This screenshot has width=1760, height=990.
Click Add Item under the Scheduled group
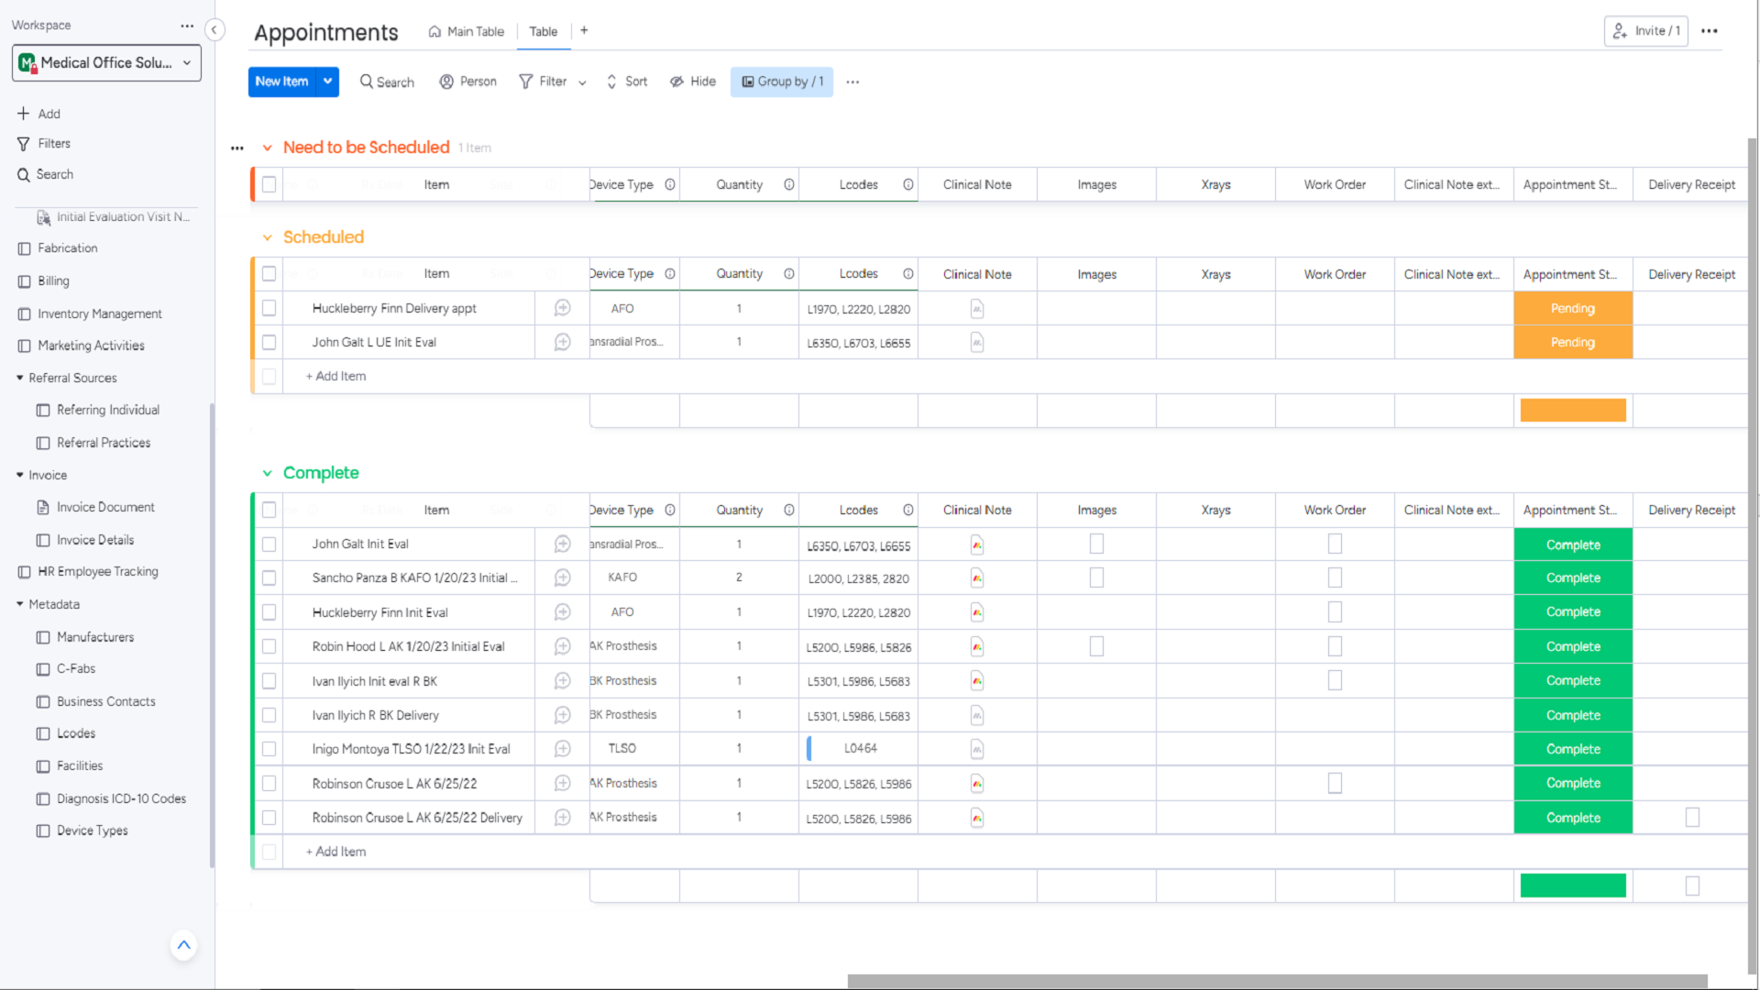point(335,376)
